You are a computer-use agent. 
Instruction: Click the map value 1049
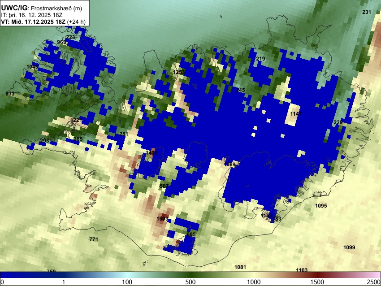pyautogui.click(x=32, y=67)
